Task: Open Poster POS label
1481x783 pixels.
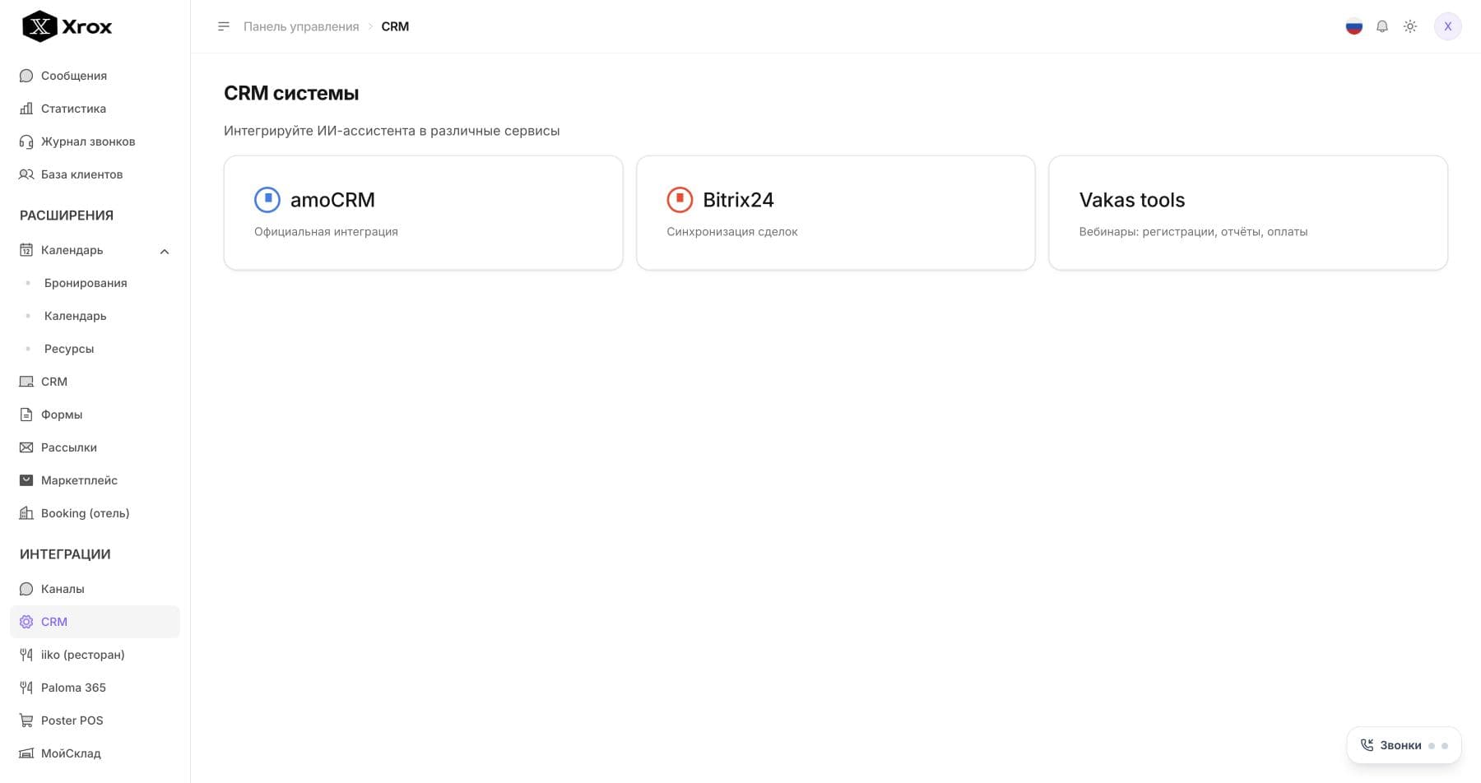Action: 72,720
